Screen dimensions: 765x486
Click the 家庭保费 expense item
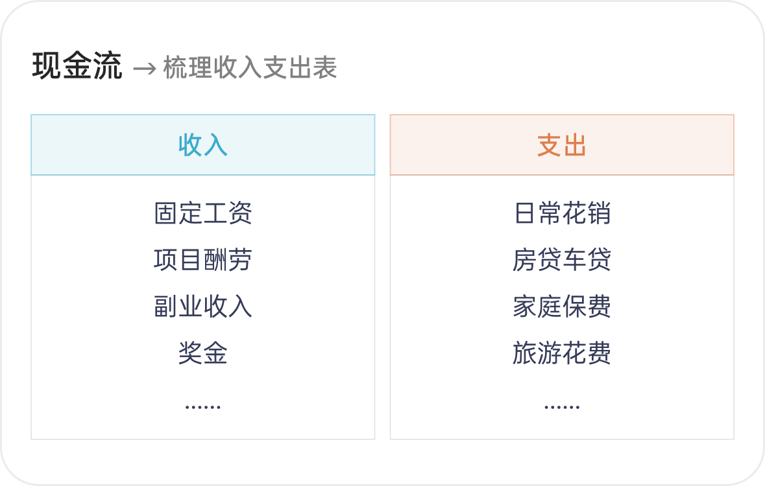(562, 307)
